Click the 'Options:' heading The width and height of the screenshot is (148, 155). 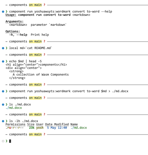tap(13, 32)
